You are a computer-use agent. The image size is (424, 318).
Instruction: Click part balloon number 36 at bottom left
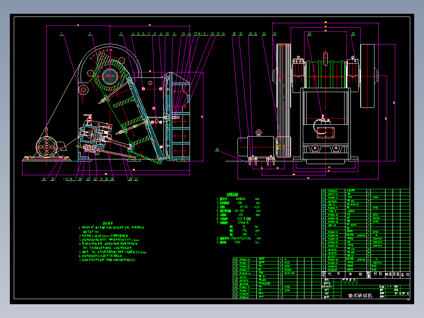click(44, 179)
